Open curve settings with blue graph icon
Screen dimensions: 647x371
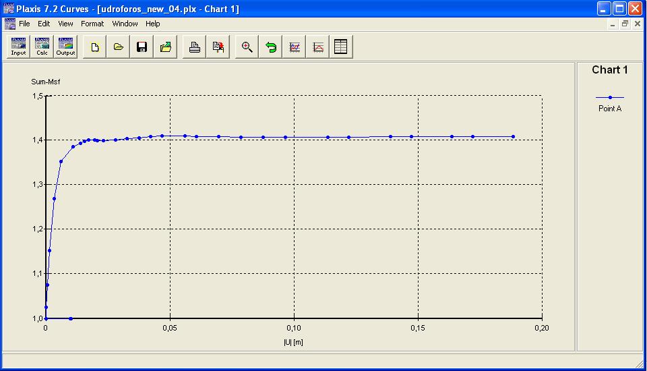coord(295,47)
